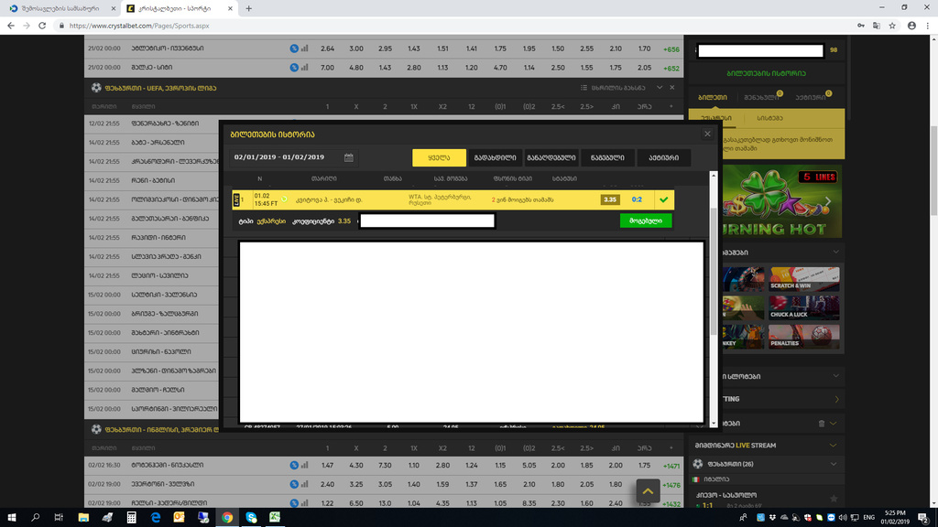The image size is (938, 527).
Task: Click blue info icon on 21/02 row with odds 7.00
Action: [294, 68]
